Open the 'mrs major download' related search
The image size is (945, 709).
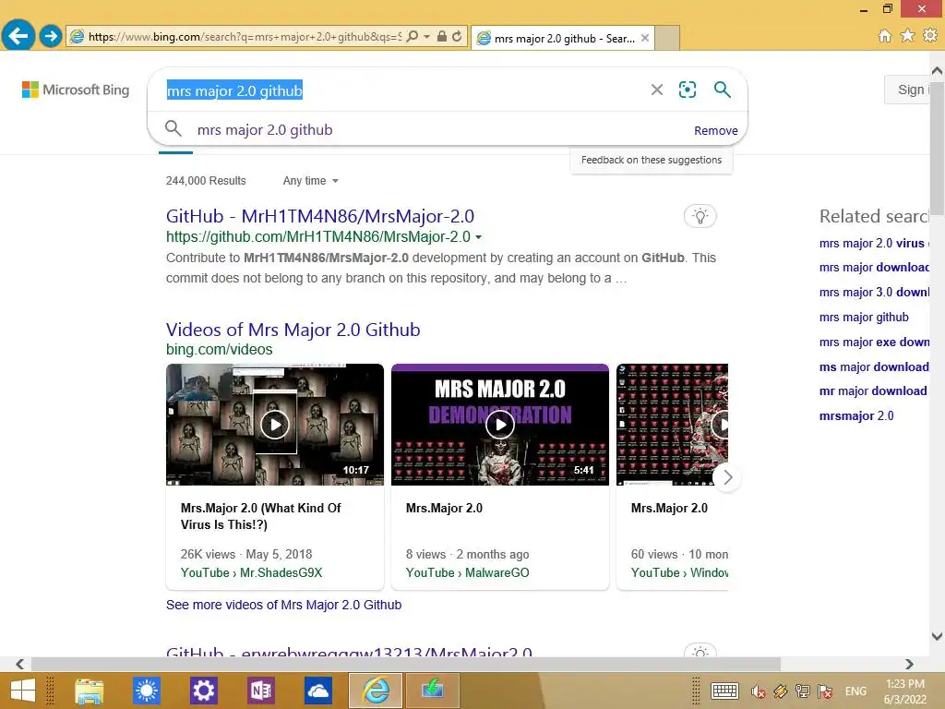point(874,267)
